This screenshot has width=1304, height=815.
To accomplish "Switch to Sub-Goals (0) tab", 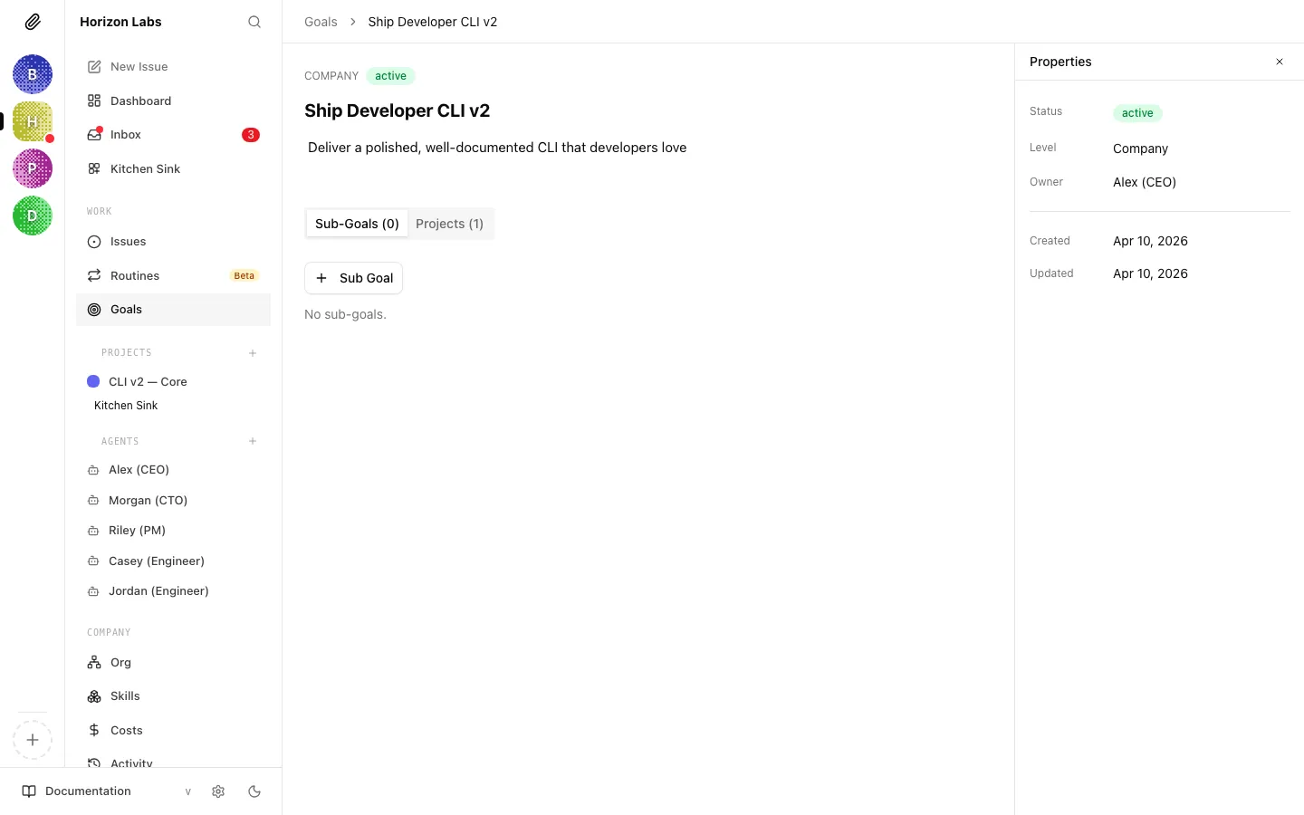I will [357, 224].
